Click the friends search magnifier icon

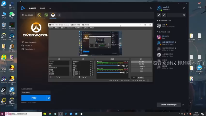[x=184, y=15]
